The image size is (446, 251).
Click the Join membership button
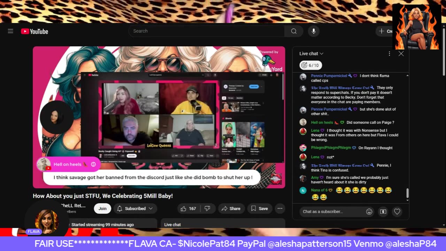102,208
